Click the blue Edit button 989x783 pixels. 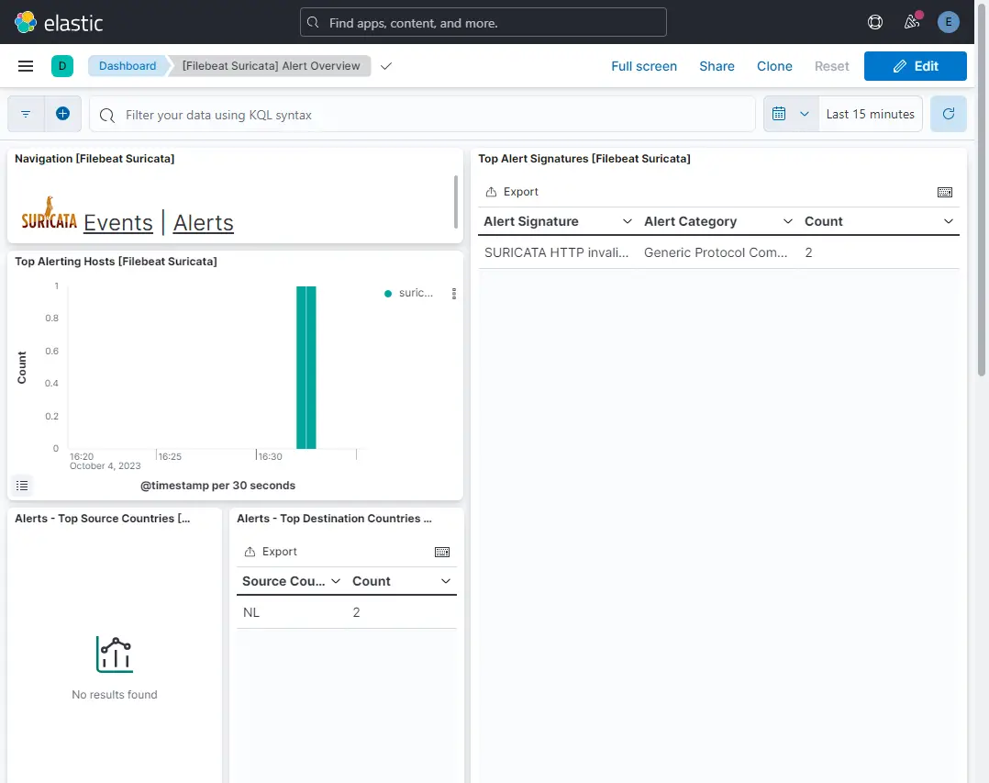coord(915,66)
